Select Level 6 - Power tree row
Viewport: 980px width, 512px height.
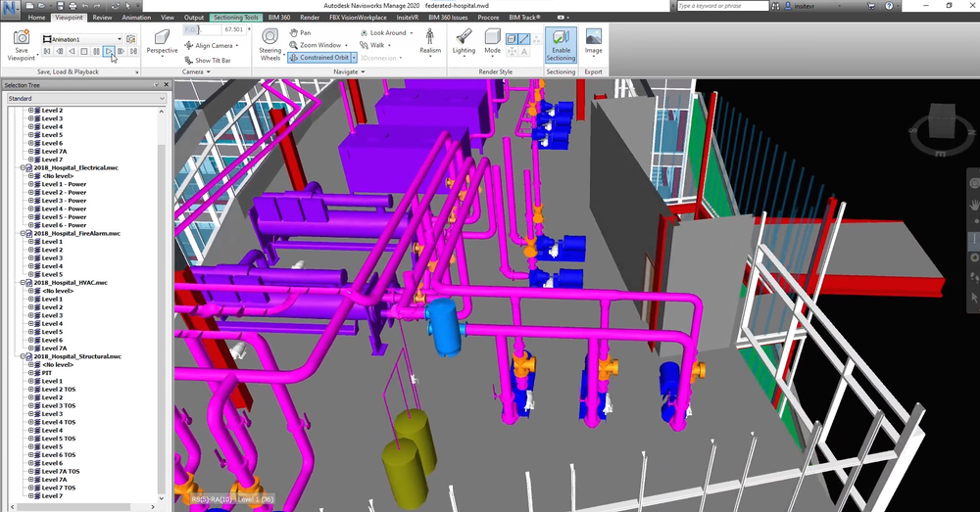point(64,225)
